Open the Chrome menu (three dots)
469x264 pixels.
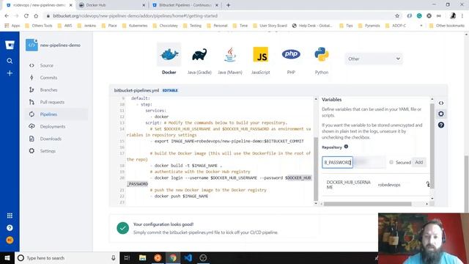[462, 16]
